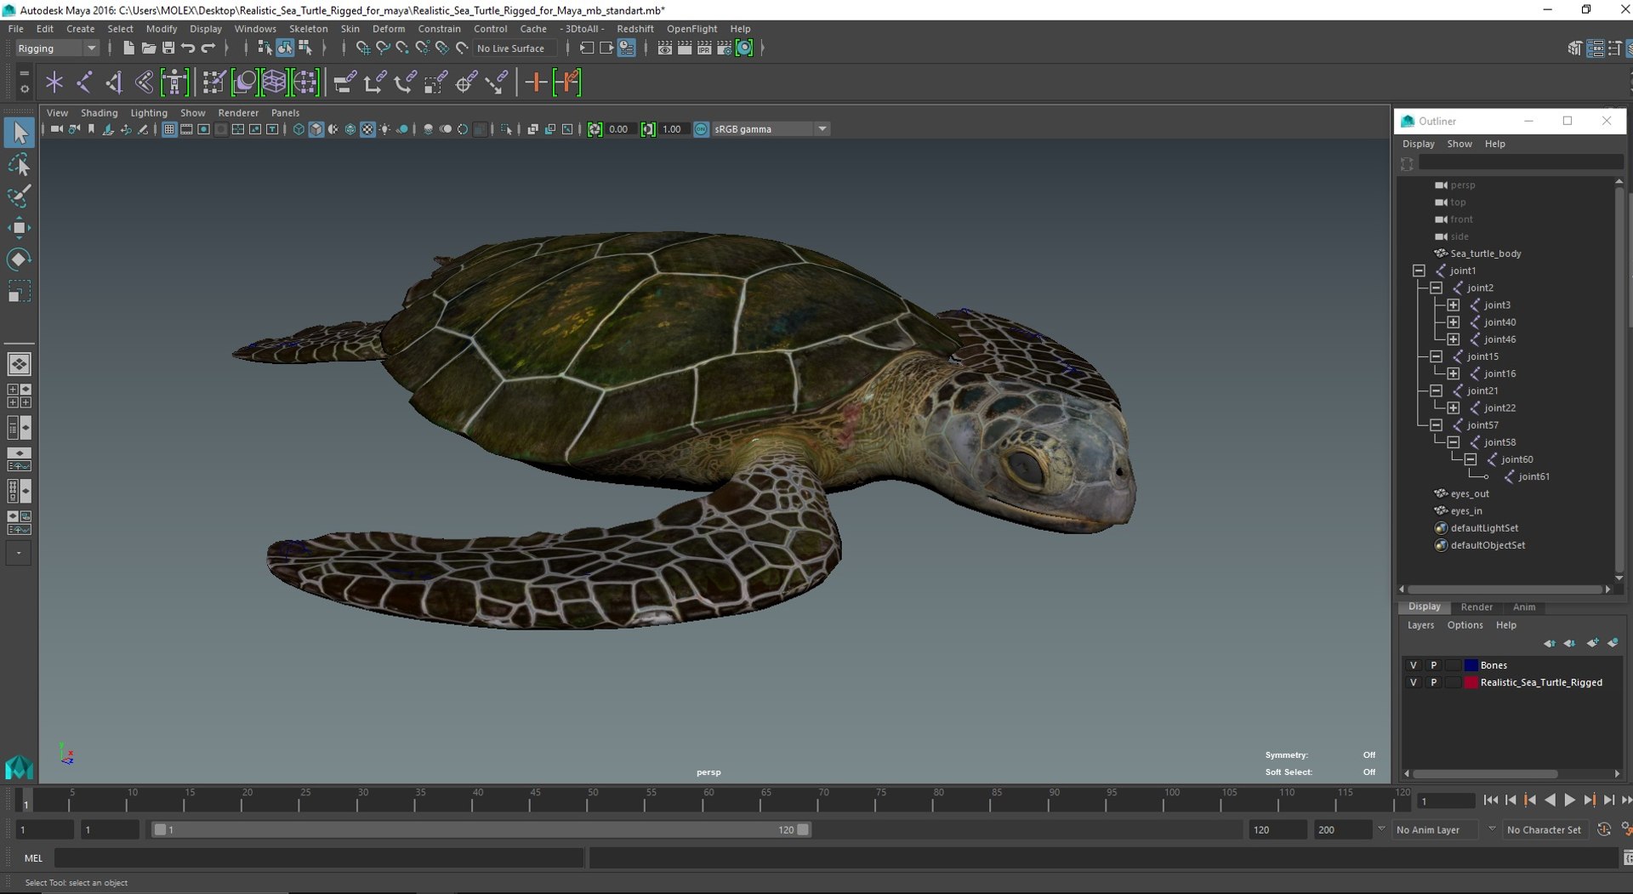Collapse joint1 in the Outliner
The image size is (1633, 894).
click(x=1419, y=270)
